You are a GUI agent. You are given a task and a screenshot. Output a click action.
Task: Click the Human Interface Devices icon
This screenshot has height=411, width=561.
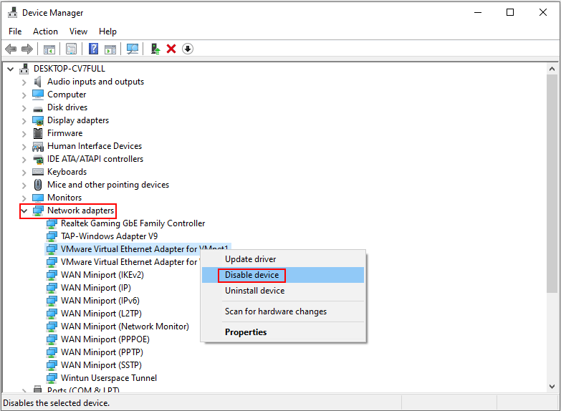[x=38, y=146]
